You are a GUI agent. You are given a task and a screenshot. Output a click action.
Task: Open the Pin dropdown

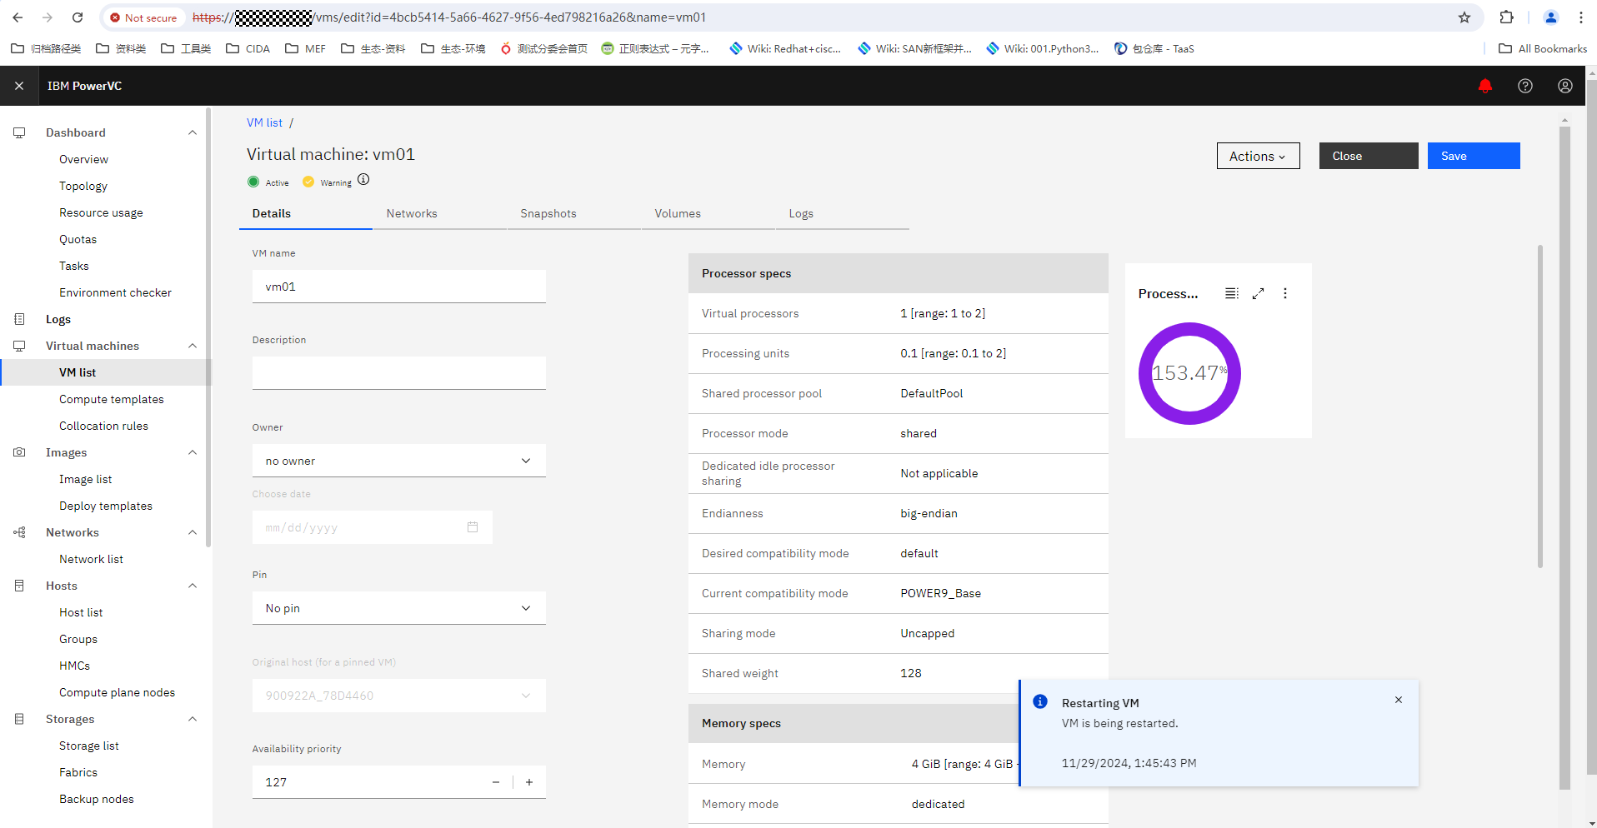click(399, 608)
